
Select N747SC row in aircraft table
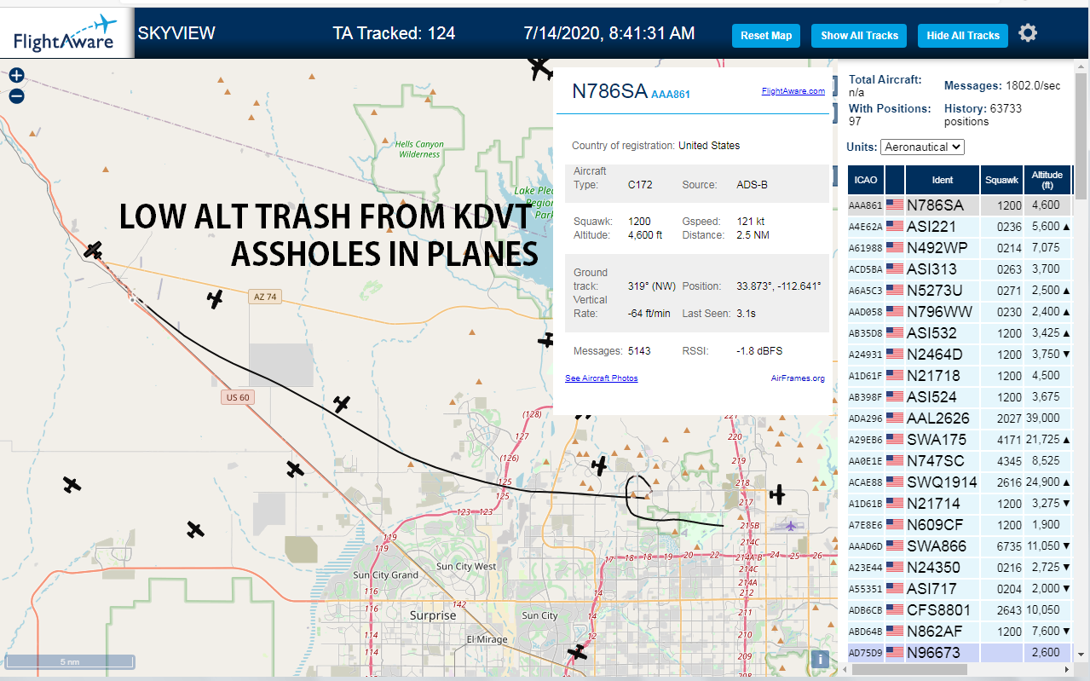click(x=960, y=461)
